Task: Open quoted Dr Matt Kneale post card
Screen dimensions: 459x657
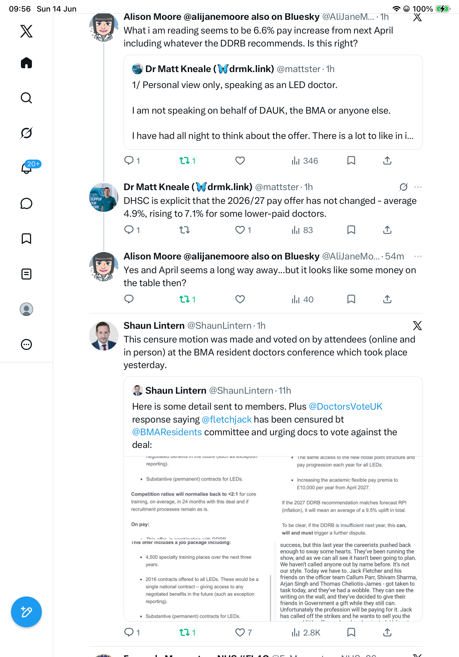Action: point(273,102)
